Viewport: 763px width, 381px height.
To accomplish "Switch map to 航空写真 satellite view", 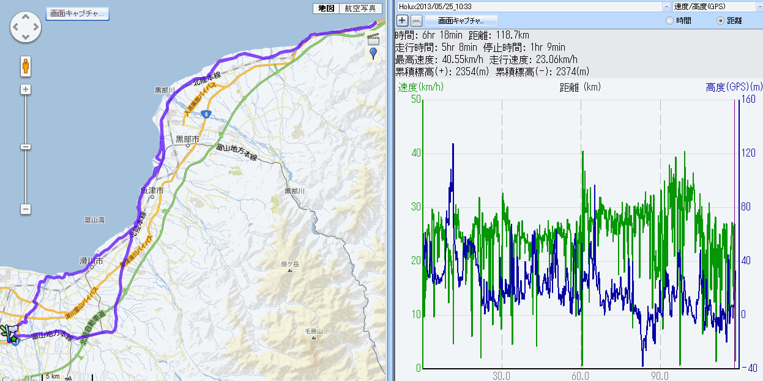I will [x=360, y=9].
